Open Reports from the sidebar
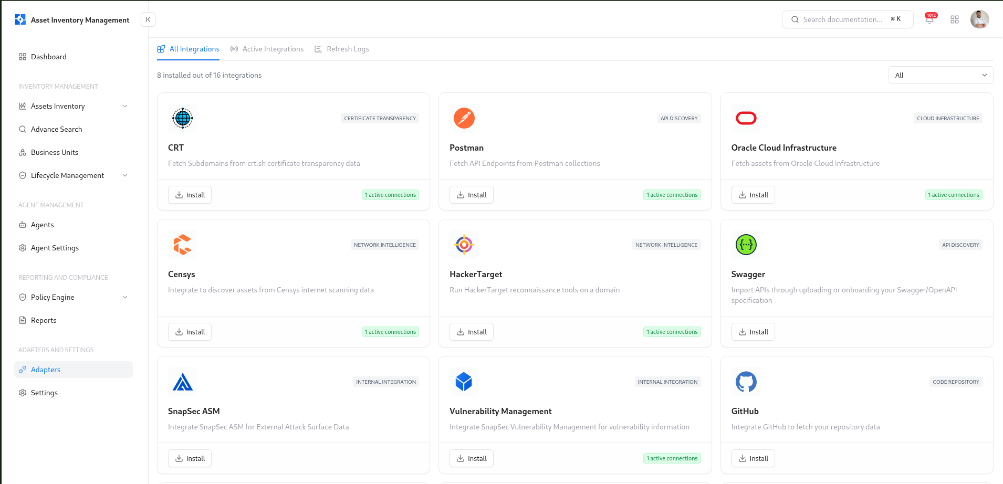This screenshot has height=484, width=1003. [x=74, y=320]
